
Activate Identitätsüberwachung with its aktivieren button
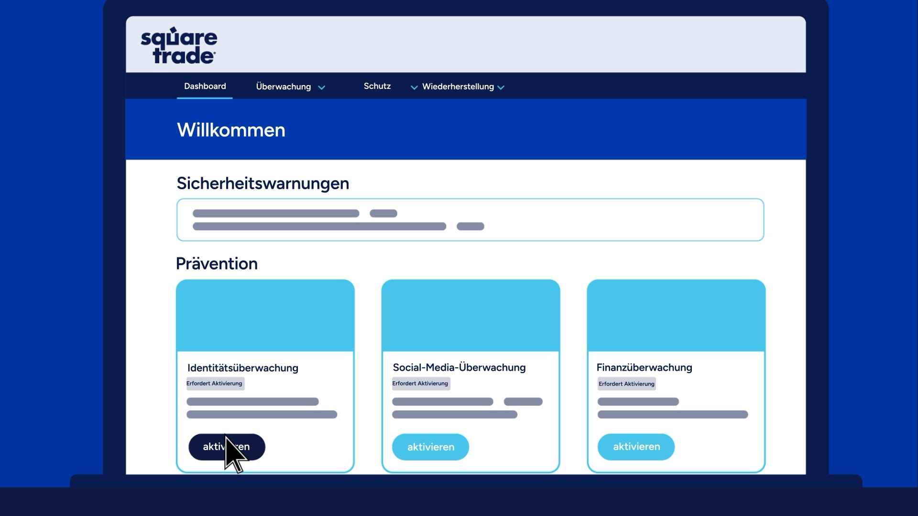(x=227, y=447)
